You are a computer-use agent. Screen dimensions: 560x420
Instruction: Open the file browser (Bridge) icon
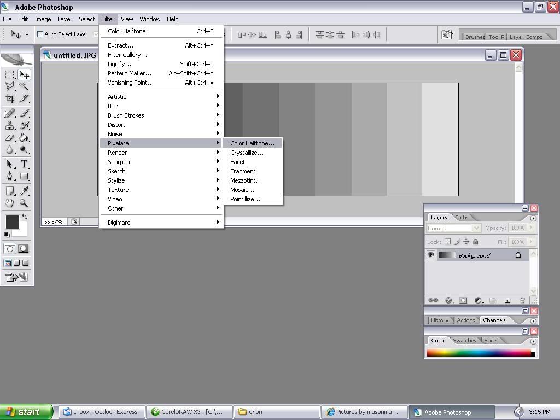447,34
